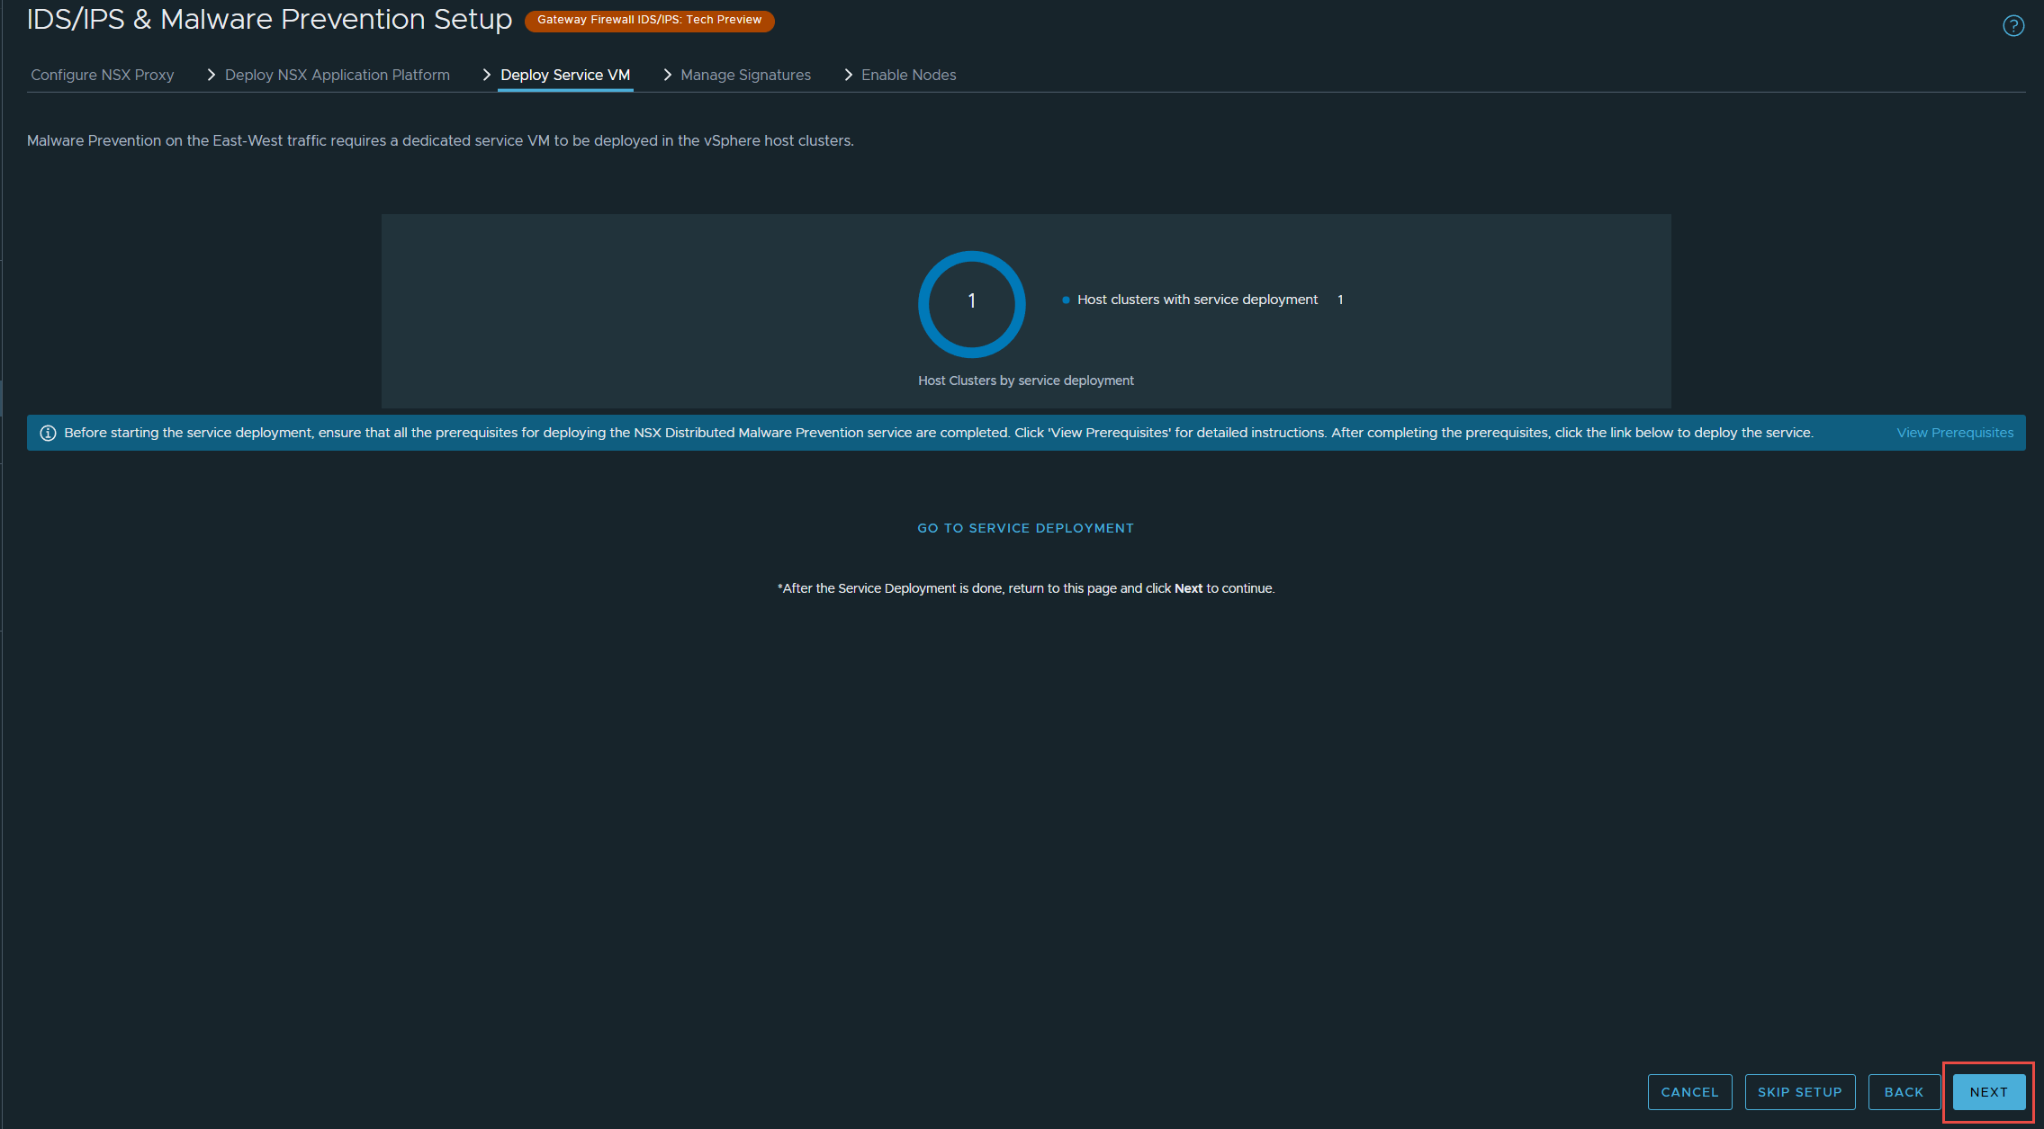The image size is (2044, 1129).
Task: Go to the Configure NSX Proxy step
Action: [103, 75]
